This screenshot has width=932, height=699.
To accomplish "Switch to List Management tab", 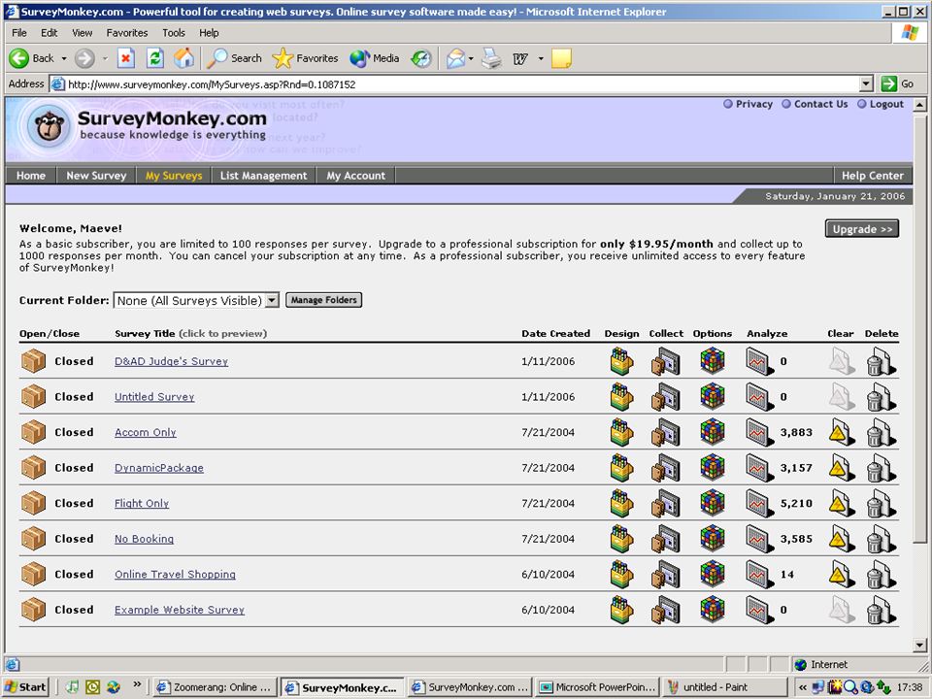I will tap(263, 176).
